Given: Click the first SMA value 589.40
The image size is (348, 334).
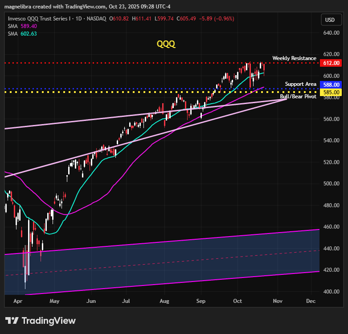Looking at the screenshot, I should pos(29,26).
